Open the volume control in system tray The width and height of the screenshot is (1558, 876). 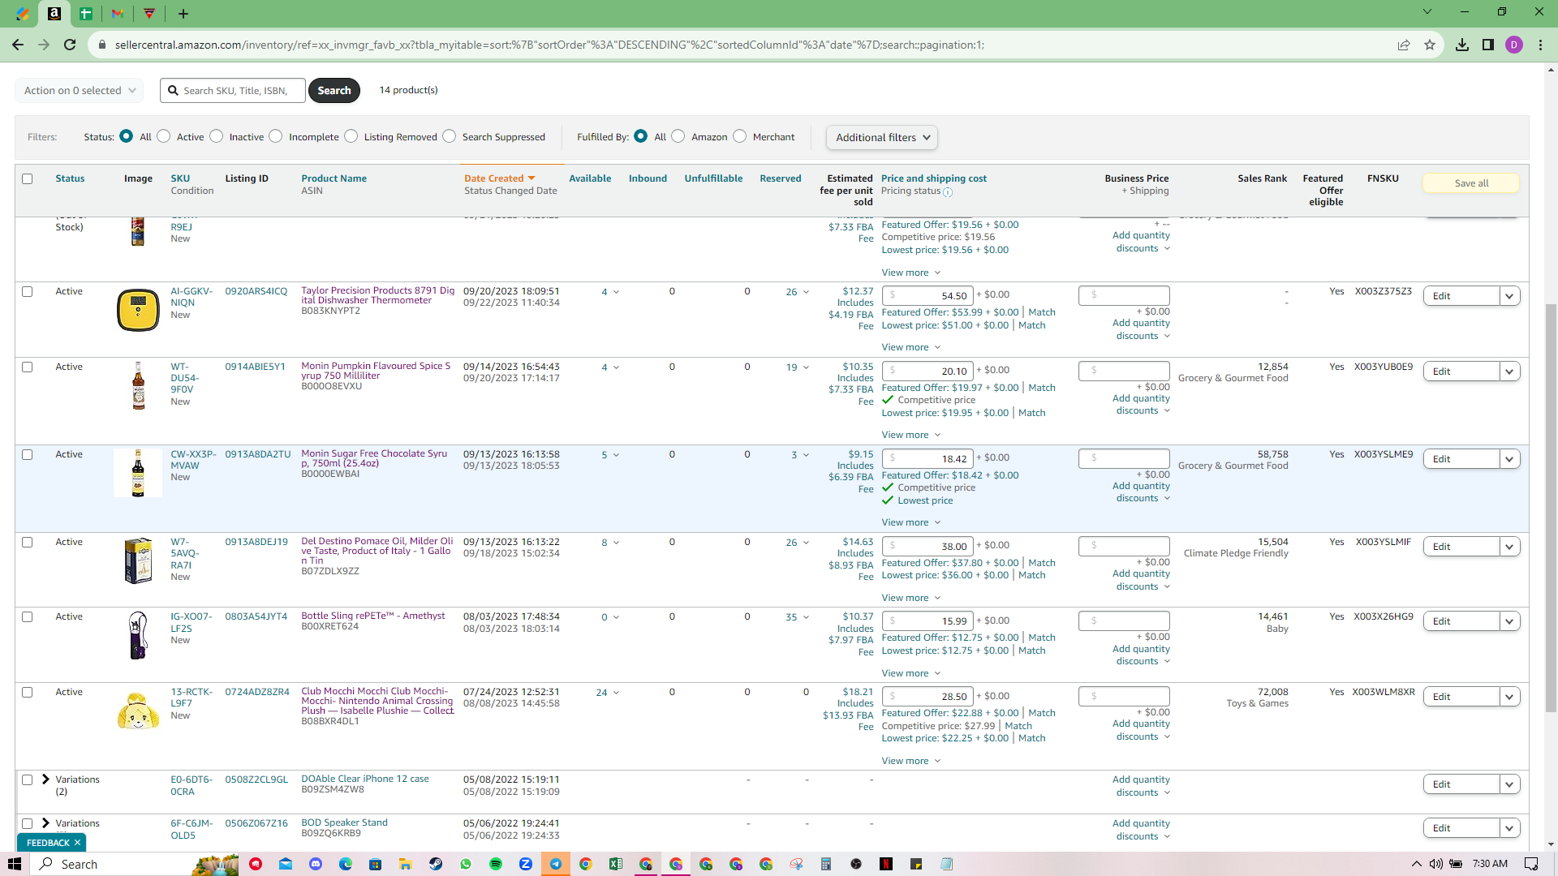click(1436, 864)
